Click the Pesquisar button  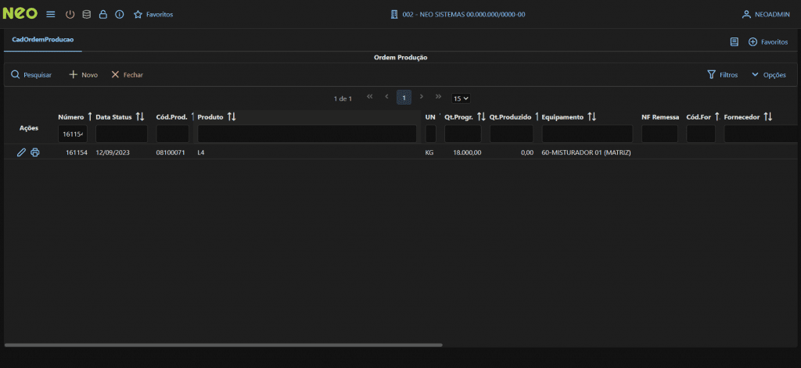(31, 75)
